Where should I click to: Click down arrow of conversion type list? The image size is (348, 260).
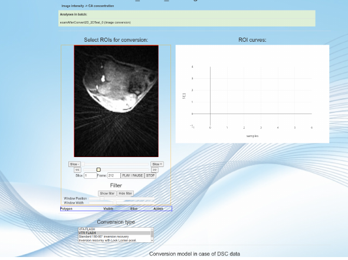(152, 241)
